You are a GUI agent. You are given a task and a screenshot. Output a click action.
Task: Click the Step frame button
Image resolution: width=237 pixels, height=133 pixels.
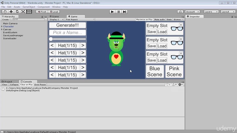[x=125, y=12]
